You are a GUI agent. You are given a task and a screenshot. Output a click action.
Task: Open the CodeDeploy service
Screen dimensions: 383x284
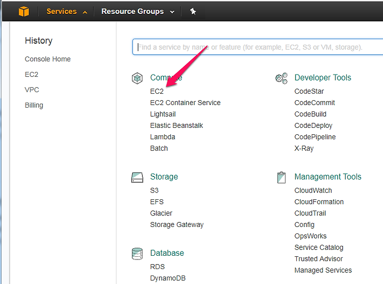click(313, 126)
